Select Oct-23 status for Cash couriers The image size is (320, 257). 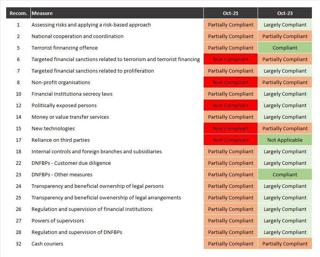pos(285,244)
